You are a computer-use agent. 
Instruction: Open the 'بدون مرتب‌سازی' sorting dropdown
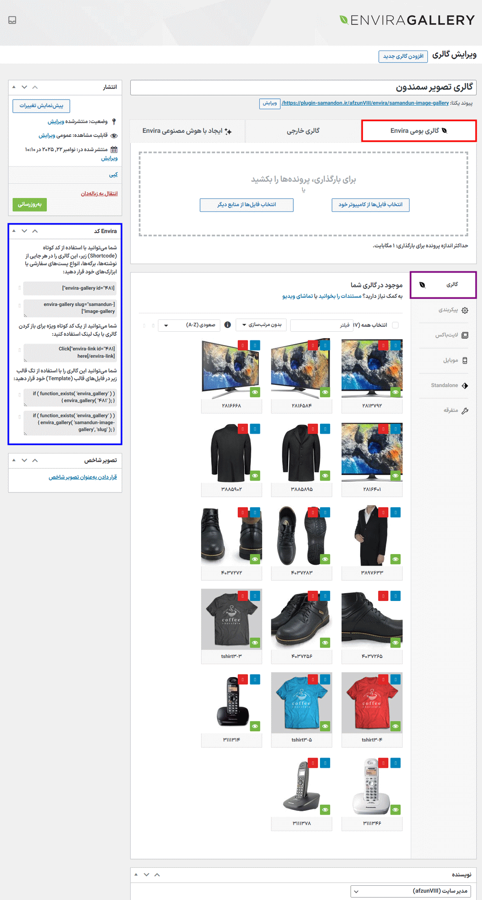(261, 325)
